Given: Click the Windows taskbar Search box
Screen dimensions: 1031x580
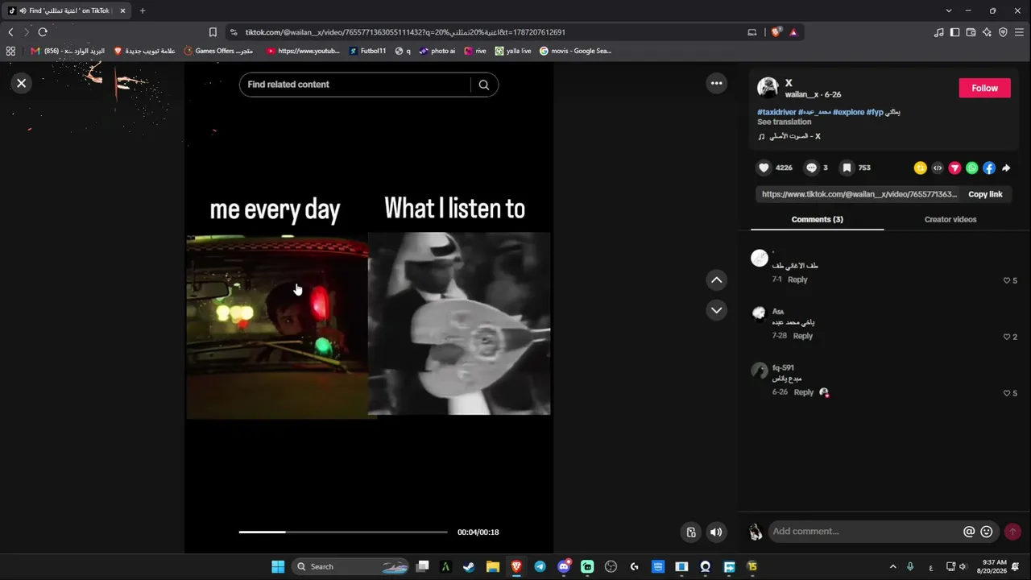Looking at the screenshot, I should [351, 566].
